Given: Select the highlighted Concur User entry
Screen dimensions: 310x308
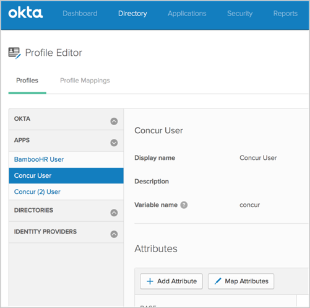Looking at the screenshot, I should coord(66,175).
